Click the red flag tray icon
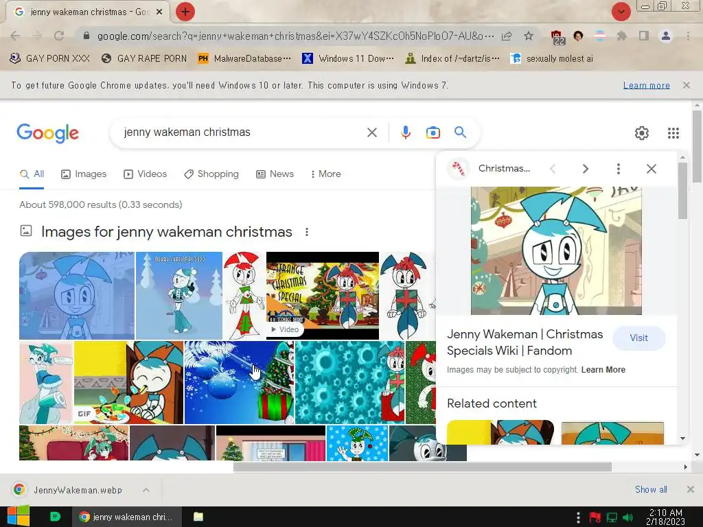 595,517
